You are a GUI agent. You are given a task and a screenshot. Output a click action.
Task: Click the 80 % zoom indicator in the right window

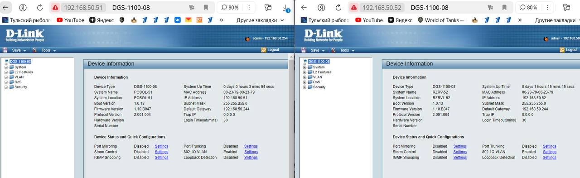[528, 7]
